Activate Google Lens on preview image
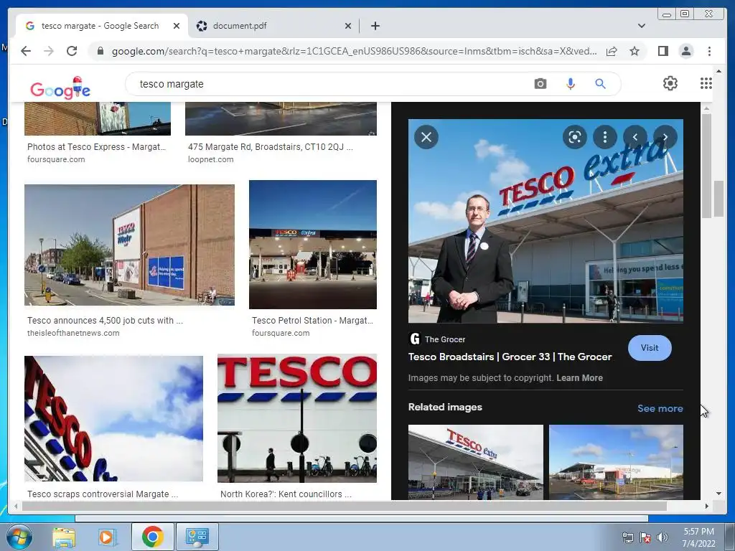 [x=575, y=137]
